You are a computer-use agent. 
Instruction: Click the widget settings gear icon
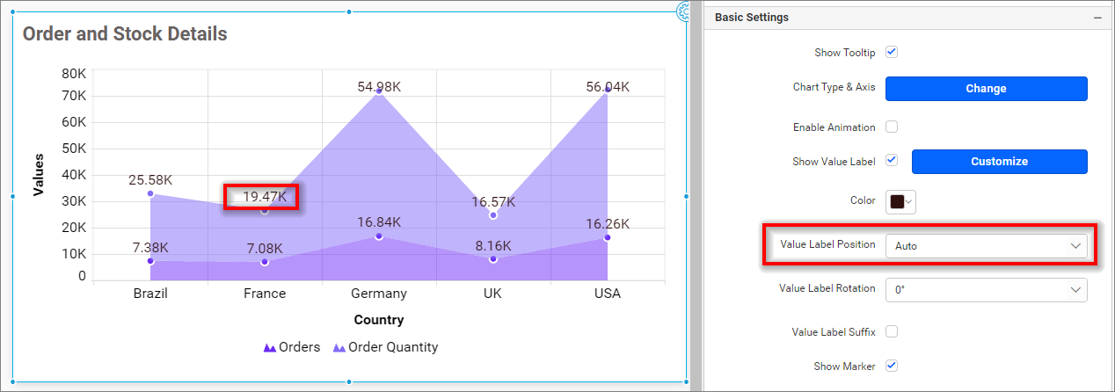coord(685,11)
